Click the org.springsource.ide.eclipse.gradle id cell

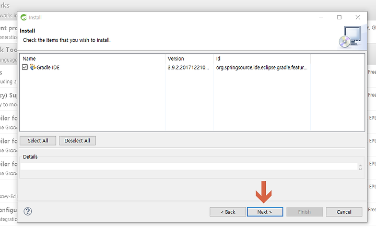[x=262, y=67]
